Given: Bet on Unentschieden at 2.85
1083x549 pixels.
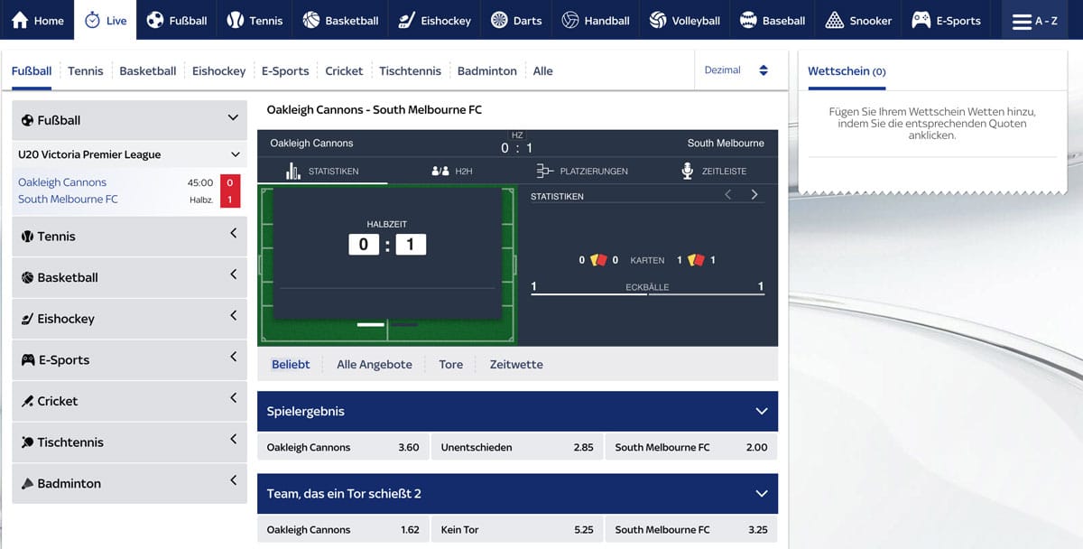Looking at the screenshot, I should 517,447.
